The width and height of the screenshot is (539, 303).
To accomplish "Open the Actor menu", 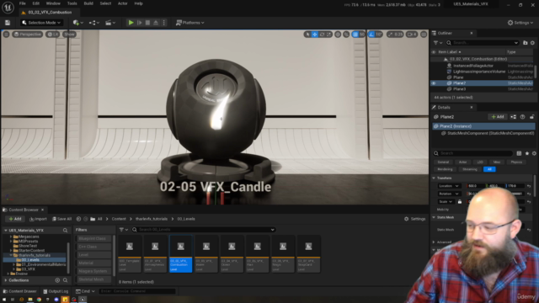I will (x=122, y=3).
